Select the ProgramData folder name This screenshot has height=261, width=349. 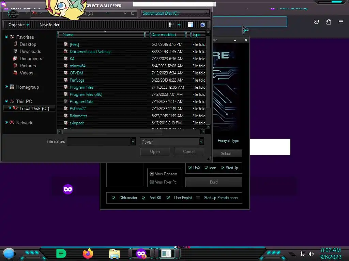coord(81,101)
